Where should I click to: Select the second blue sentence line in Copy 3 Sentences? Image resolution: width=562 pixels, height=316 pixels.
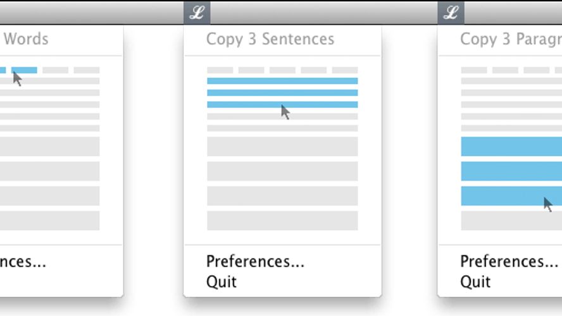(282, 93)
